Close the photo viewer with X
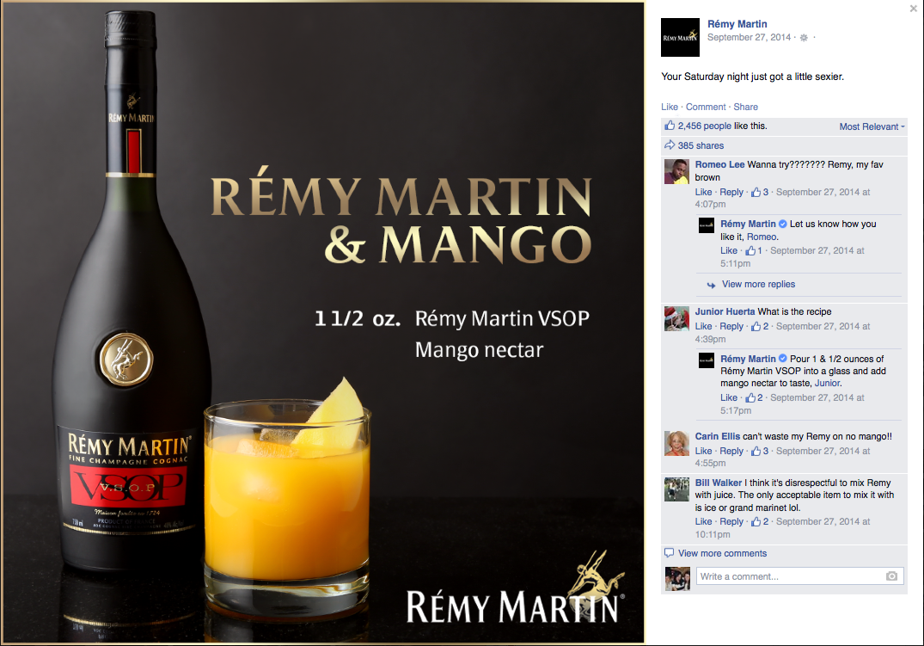Image resolution: width=924 pixels, height=646 pixels. (x=913, y=9)
